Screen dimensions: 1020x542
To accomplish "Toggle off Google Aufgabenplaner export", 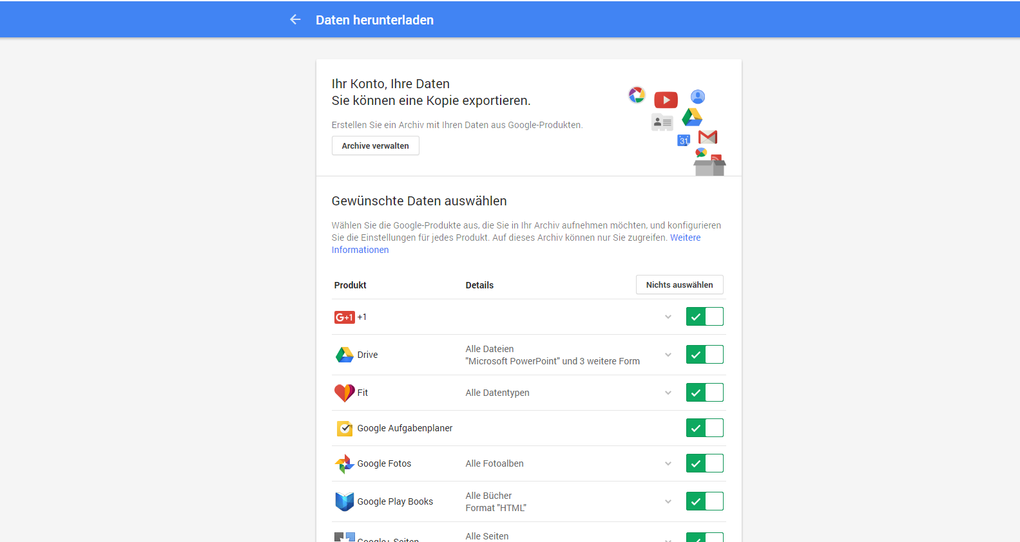I will 704,428.
